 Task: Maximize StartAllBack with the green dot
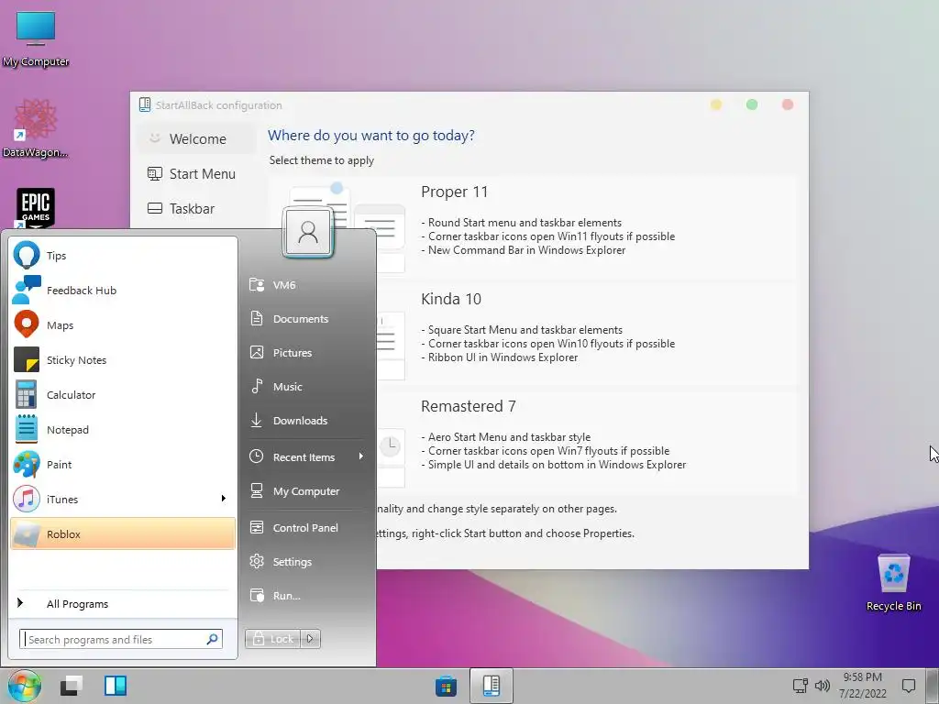pos(752,104)
